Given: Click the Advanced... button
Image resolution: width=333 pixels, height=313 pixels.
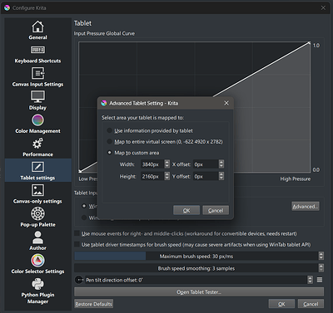Looking at the screenshot, I should point(306,206).
